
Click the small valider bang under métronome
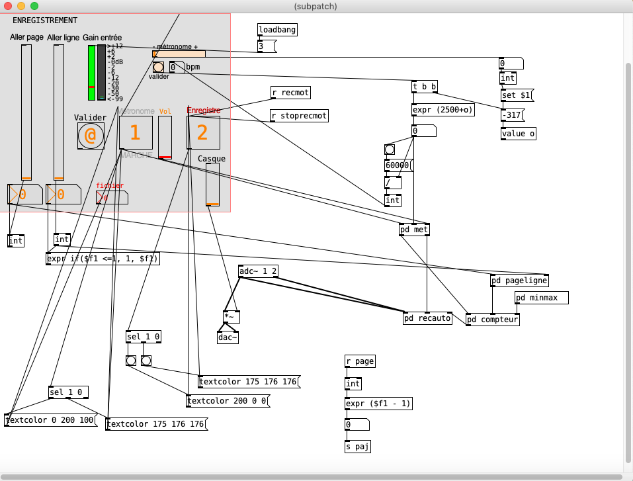(x=158, y=67)
